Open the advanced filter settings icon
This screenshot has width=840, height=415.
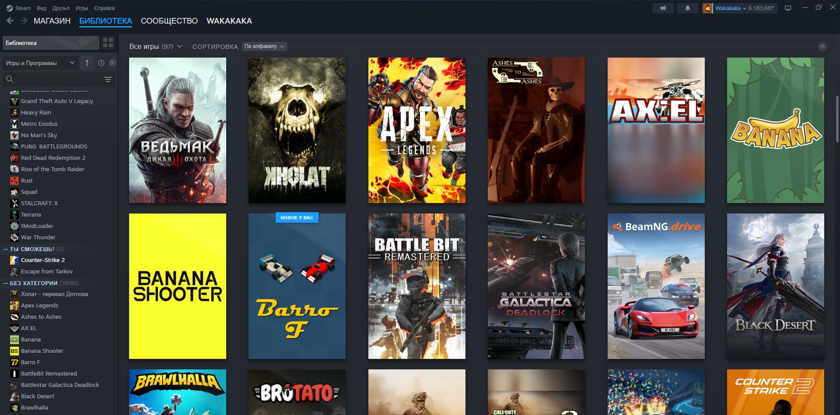[x=108, y=79]
